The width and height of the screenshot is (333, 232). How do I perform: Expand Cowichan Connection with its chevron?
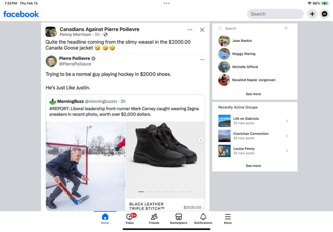pyautogui.click(x=287, y=136)
